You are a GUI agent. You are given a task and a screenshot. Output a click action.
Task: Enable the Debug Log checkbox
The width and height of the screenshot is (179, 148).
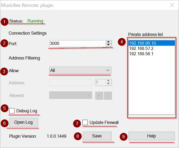click(x=12, y=111)
